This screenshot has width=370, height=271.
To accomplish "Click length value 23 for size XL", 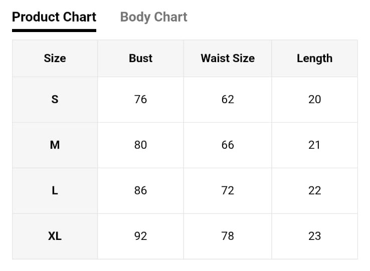I will click(314, 236).
